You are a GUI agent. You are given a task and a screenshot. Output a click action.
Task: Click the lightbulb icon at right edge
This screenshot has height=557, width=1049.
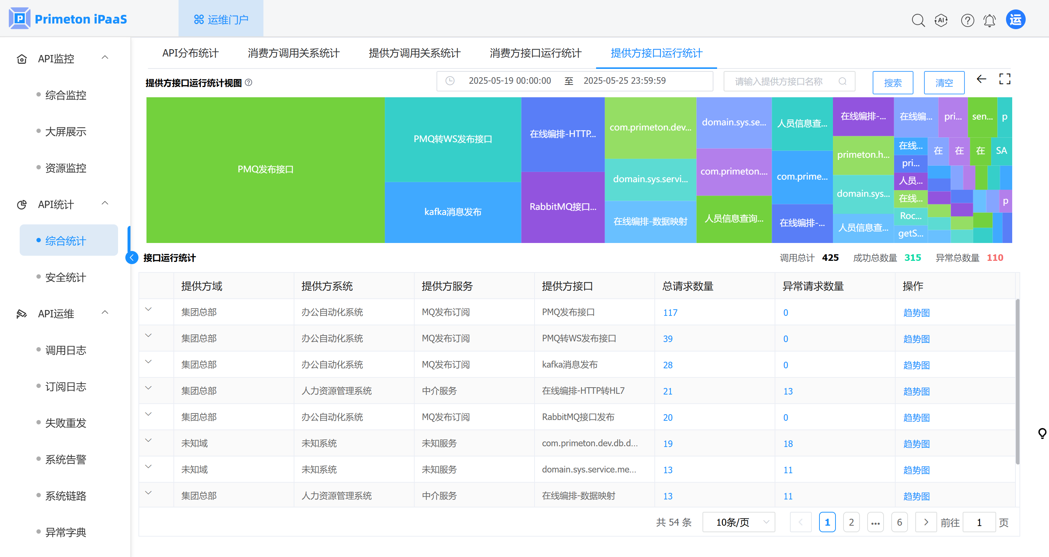1042,433
